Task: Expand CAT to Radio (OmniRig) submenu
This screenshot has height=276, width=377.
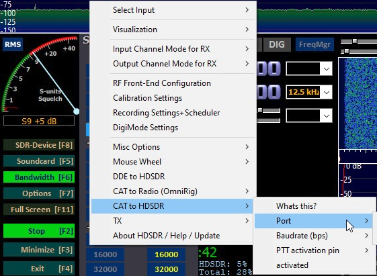Action: (173, 191)
